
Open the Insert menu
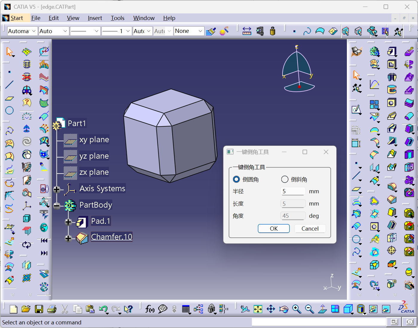tap(95, 18)
